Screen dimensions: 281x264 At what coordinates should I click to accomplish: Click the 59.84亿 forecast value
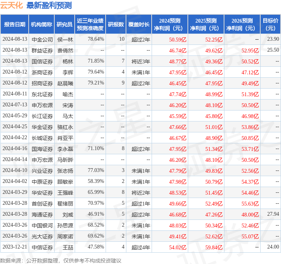pos(214,247)
